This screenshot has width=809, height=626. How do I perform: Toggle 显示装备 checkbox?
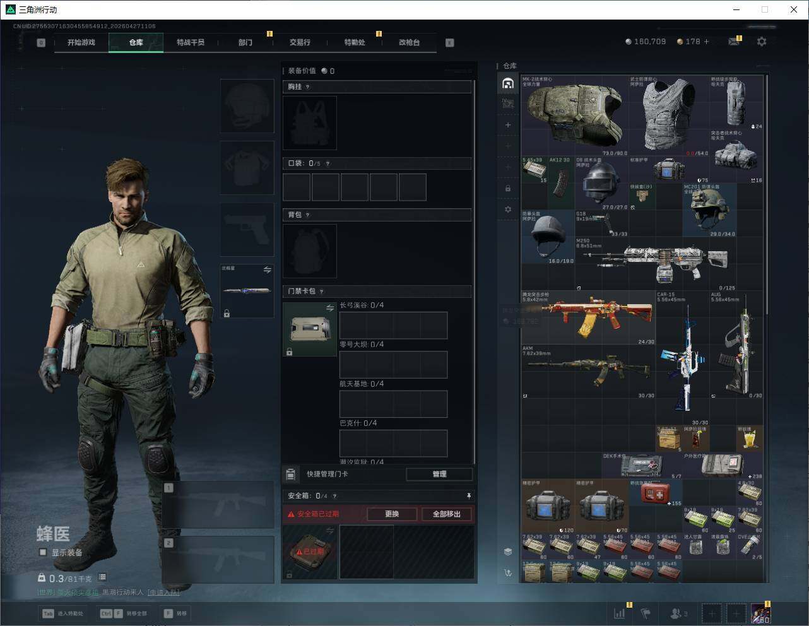tap(43, 552)
